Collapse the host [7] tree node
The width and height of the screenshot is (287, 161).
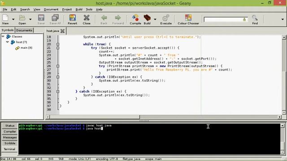click(8, 42)
